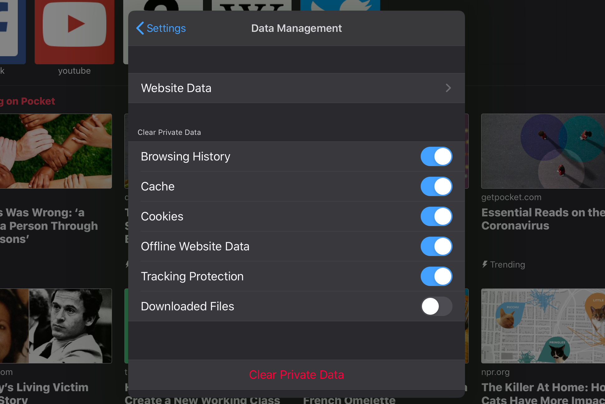Expand Website Data settings row
This screenshot has height=404, width=605.
tap(297, 88)
